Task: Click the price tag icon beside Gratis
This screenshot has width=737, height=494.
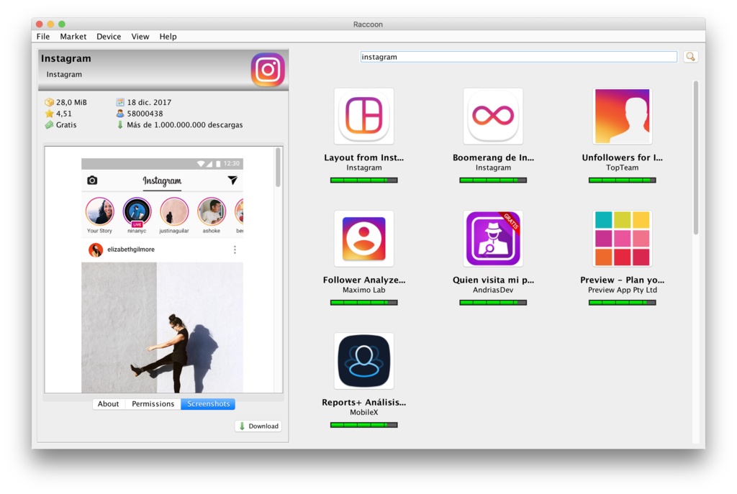Action: [49, 125]
